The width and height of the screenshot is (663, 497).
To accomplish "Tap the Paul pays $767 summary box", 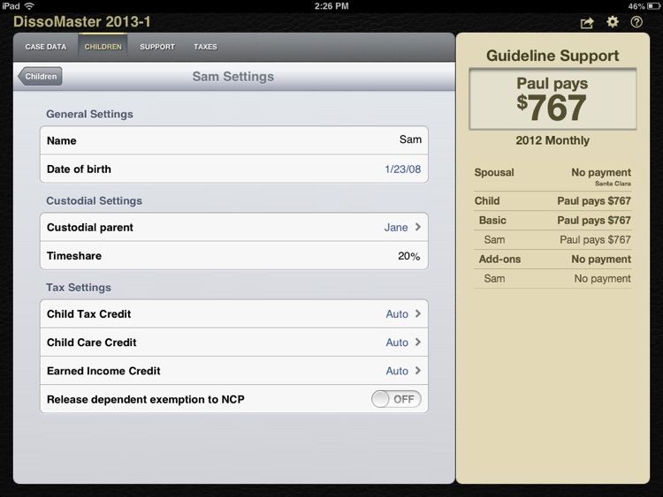I will (x=552, y=99).
